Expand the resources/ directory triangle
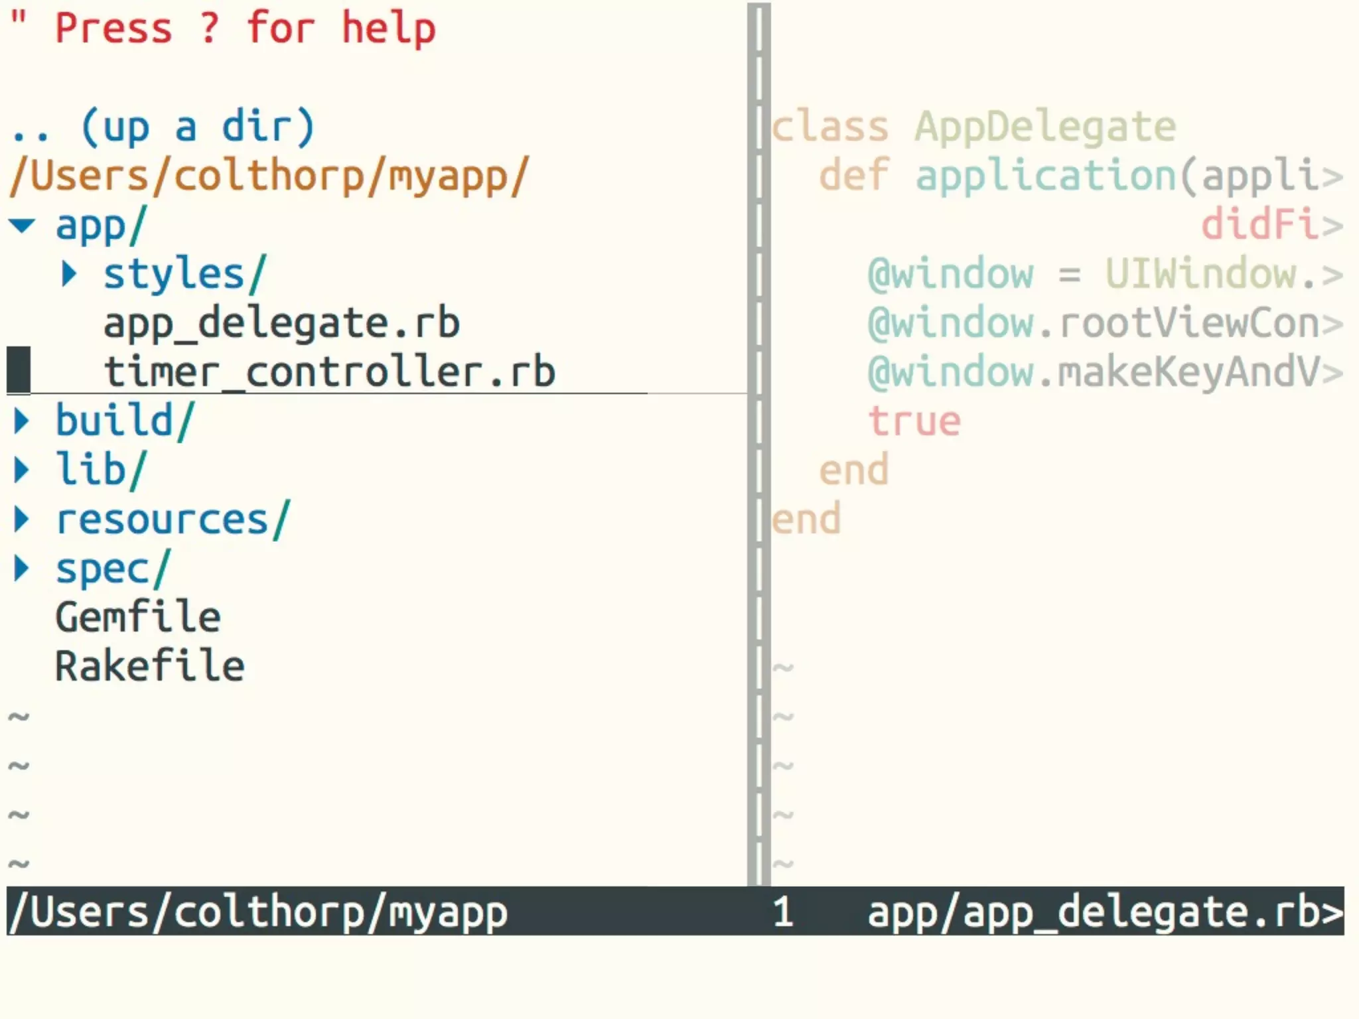Viewport: 1359px width, 1019px height. 22,519
